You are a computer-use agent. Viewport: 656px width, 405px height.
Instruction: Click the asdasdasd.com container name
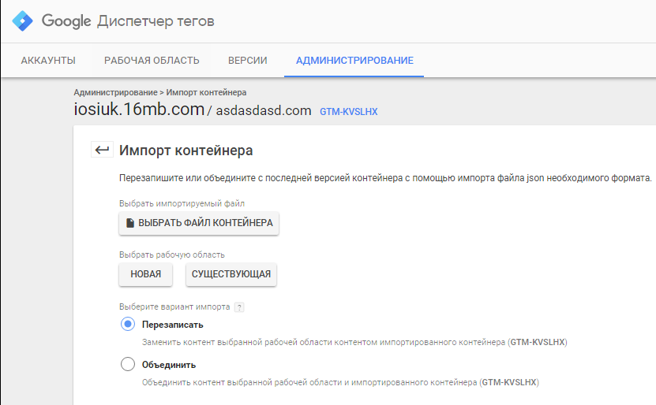coord(264,111)
